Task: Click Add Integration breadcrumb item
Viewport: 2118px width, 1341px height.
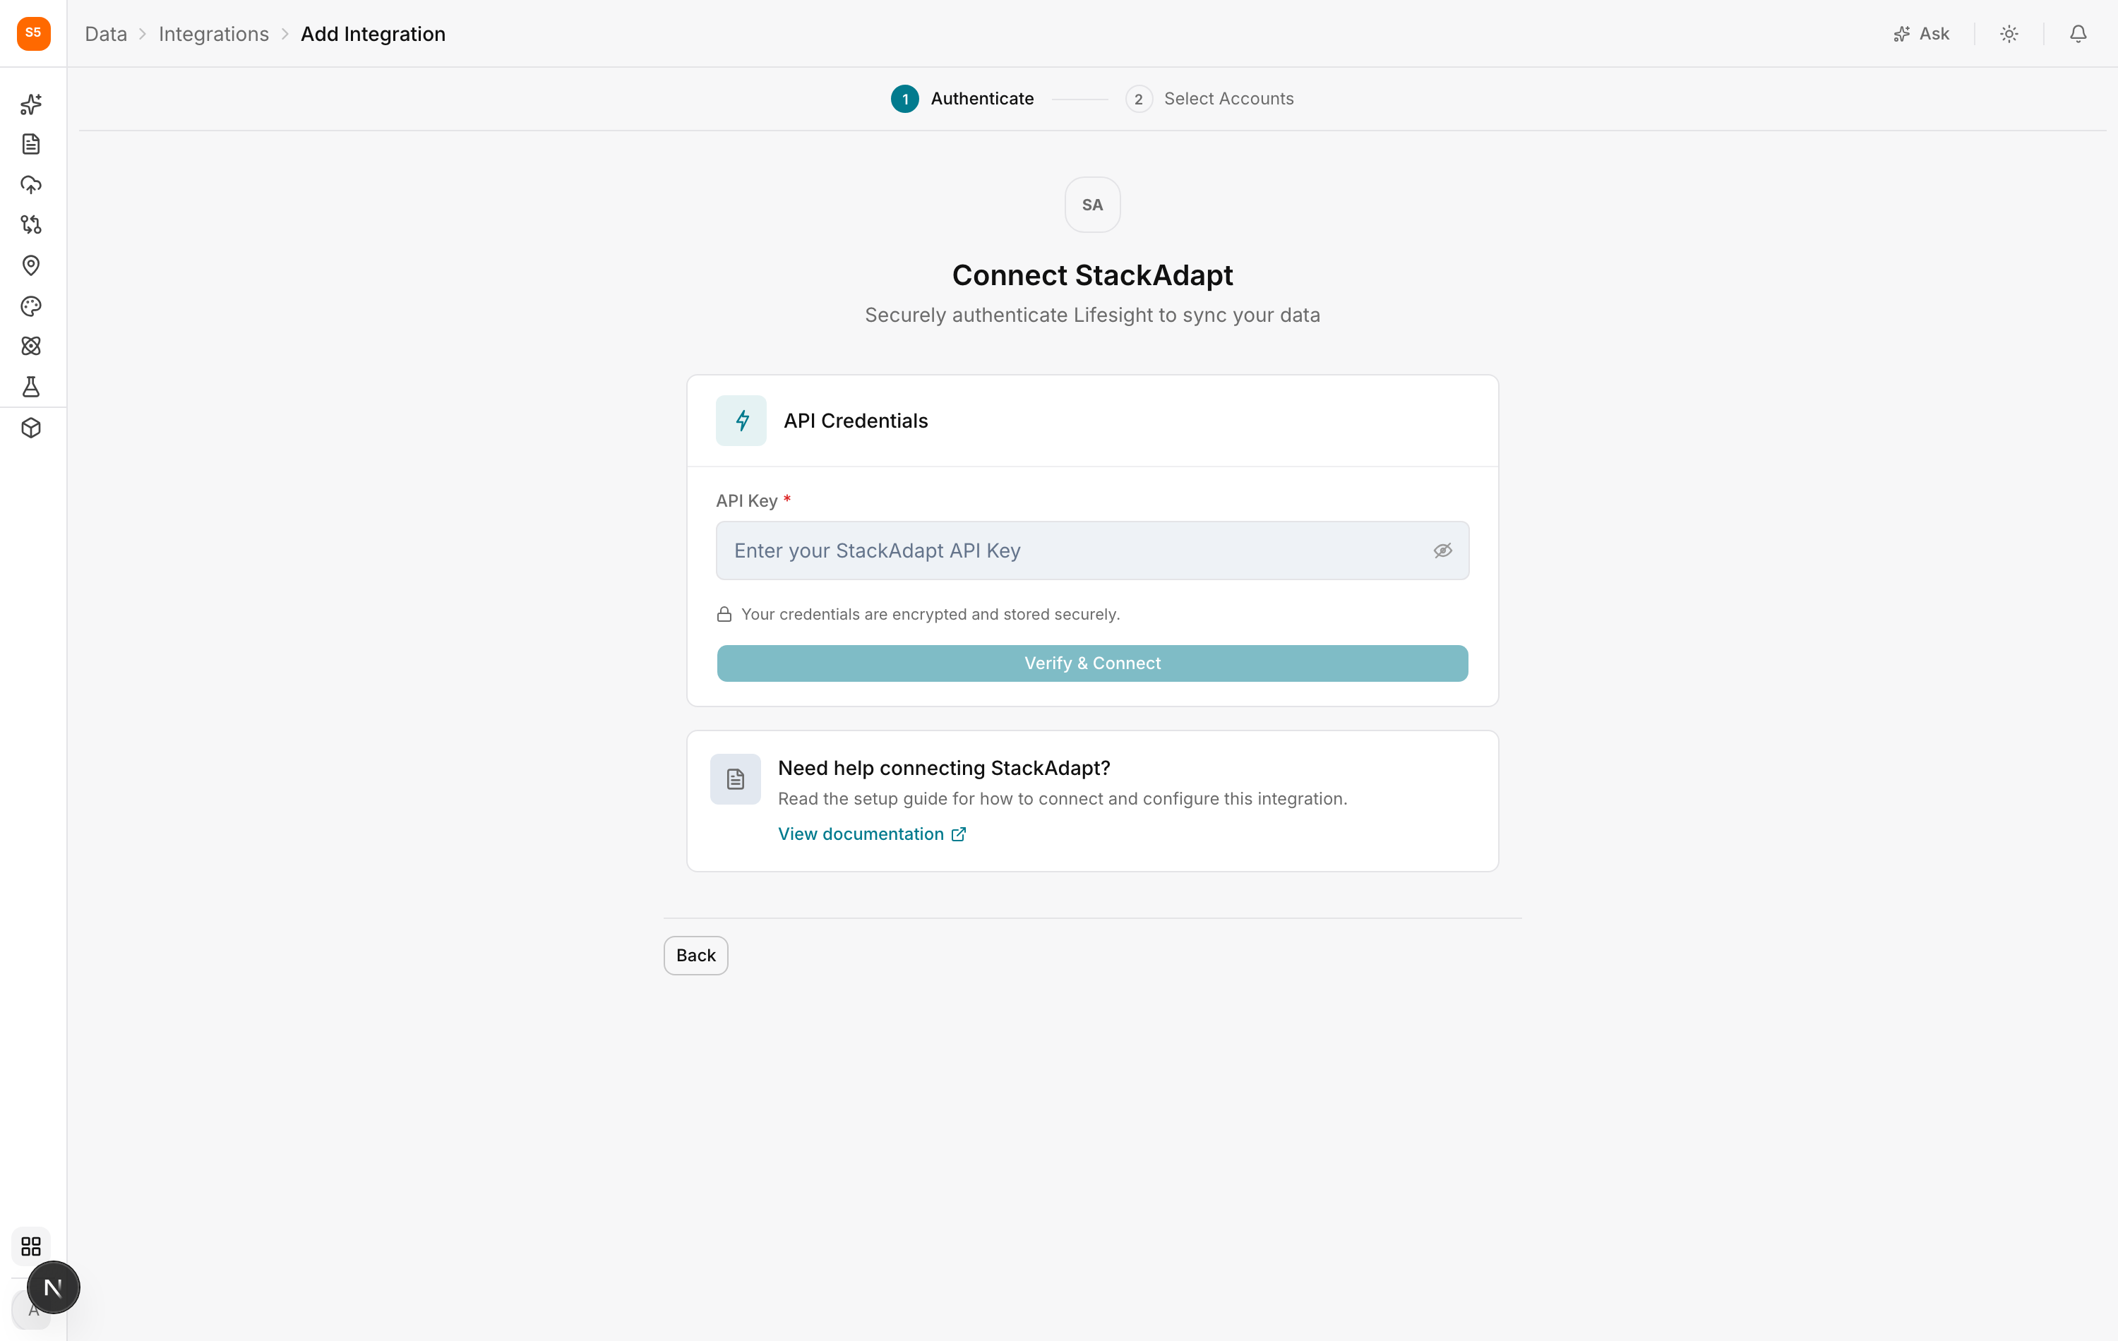Action: pos(373,33)
